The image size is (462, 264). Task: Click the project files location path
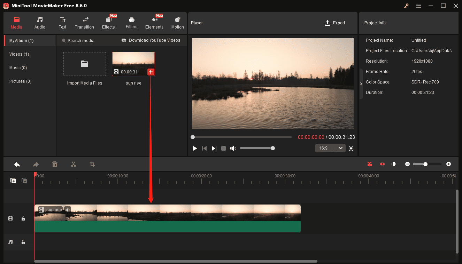(x=431, y=51)
